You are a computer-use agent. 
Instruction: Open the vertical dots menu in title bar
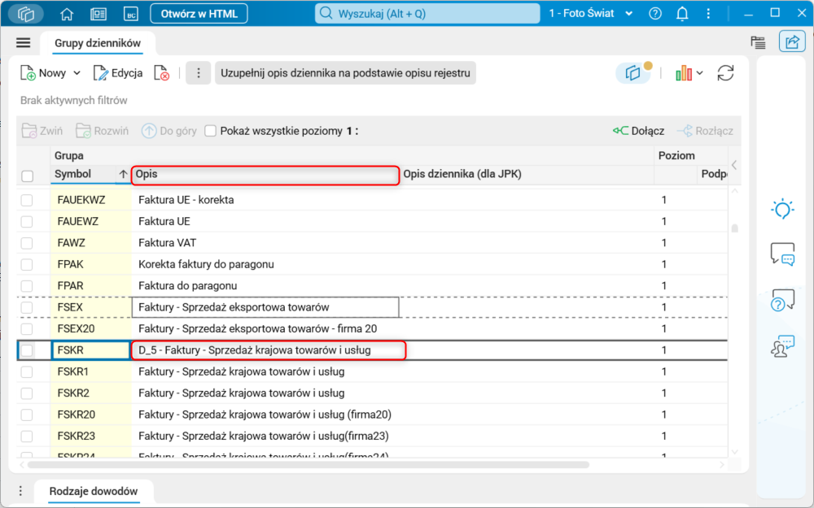pyautogui.click(x=708, y=14)
